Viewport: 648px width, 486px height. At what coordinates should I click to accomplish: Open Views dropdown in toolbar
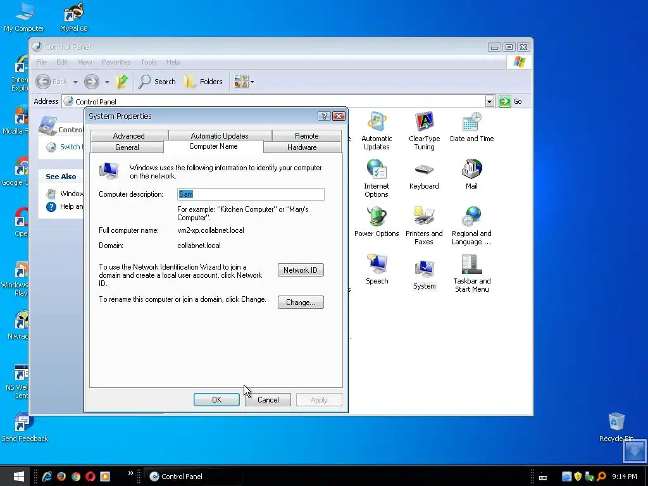[244, 82]
